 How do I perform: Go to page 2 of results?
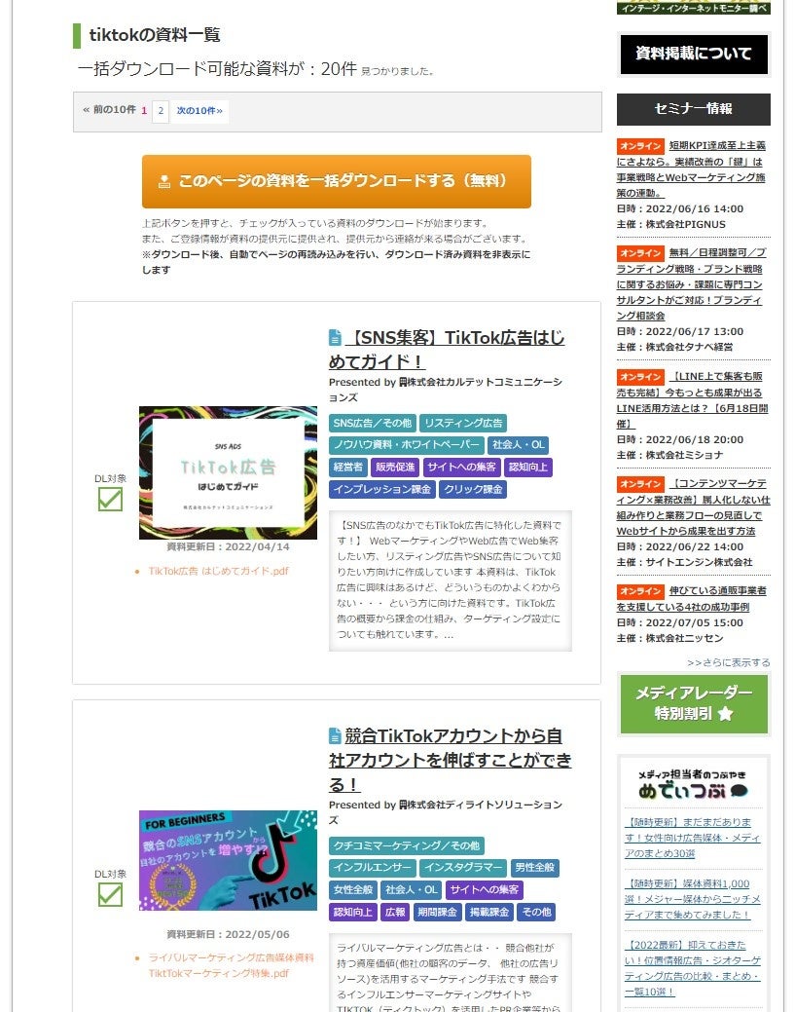tap(161, 111)
